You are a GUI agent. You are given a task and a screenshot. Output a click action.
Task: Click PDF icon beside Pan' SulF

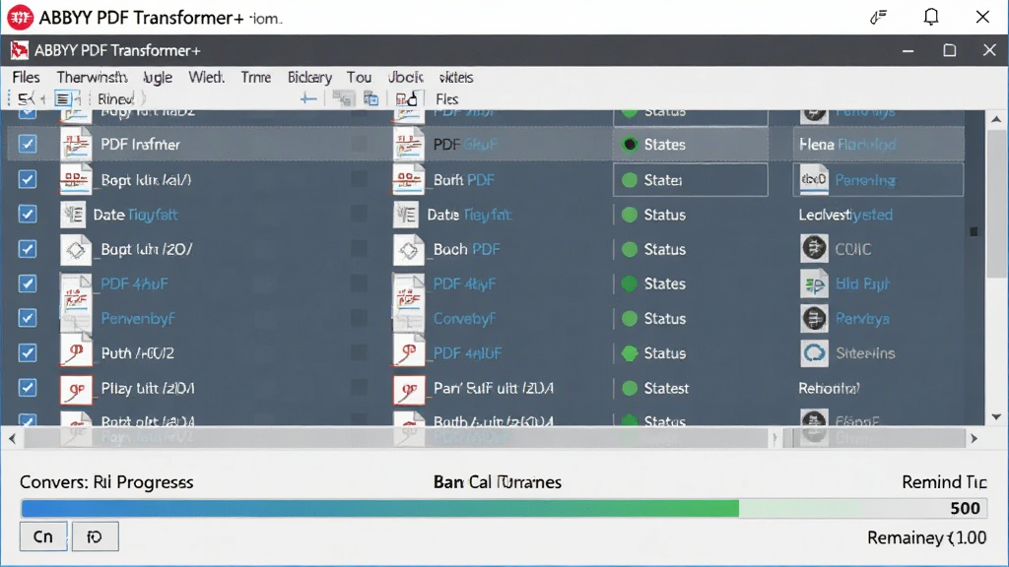(409, 390)
